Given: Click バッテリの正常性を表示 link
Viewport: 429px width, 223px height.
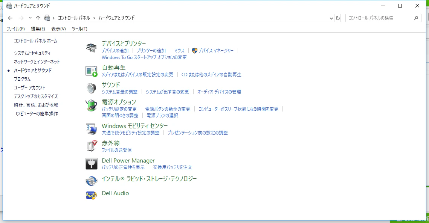Looking at the screenshot, I should click(x=123, y=167).
